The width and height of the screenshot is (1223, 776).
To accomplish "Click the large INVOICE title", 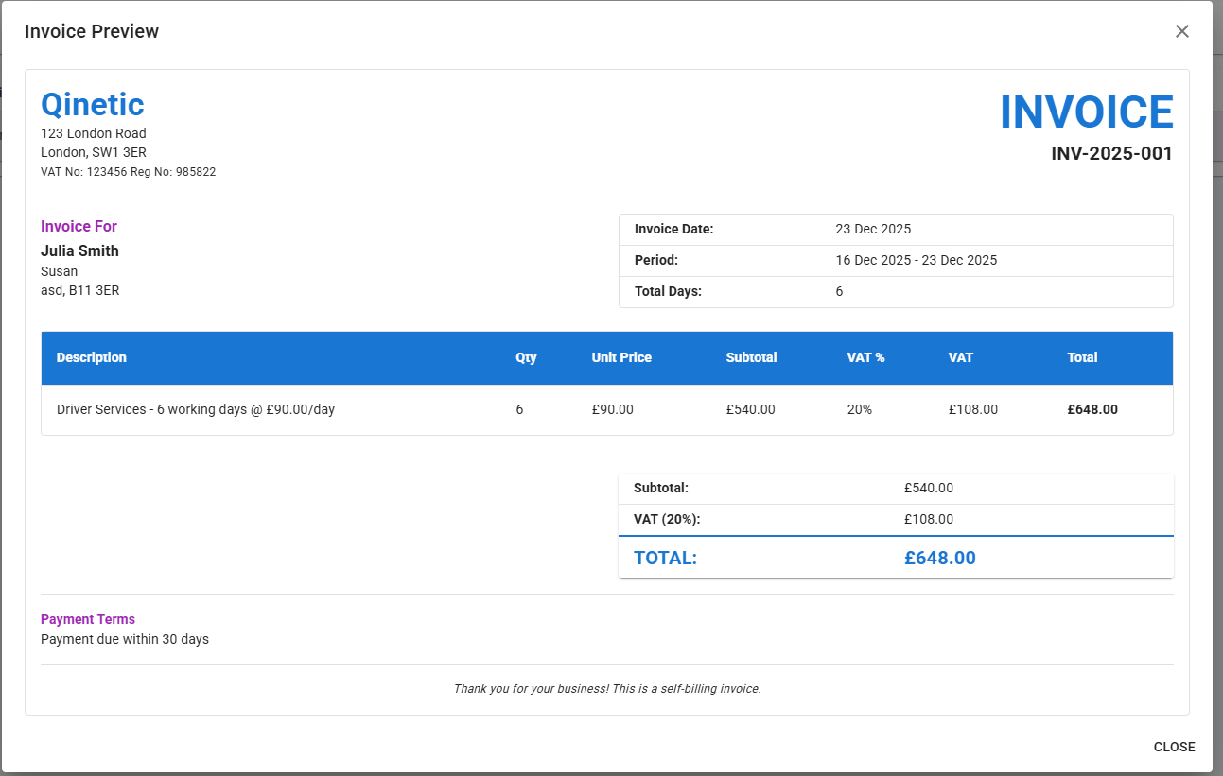I will tap(1086, 112).
